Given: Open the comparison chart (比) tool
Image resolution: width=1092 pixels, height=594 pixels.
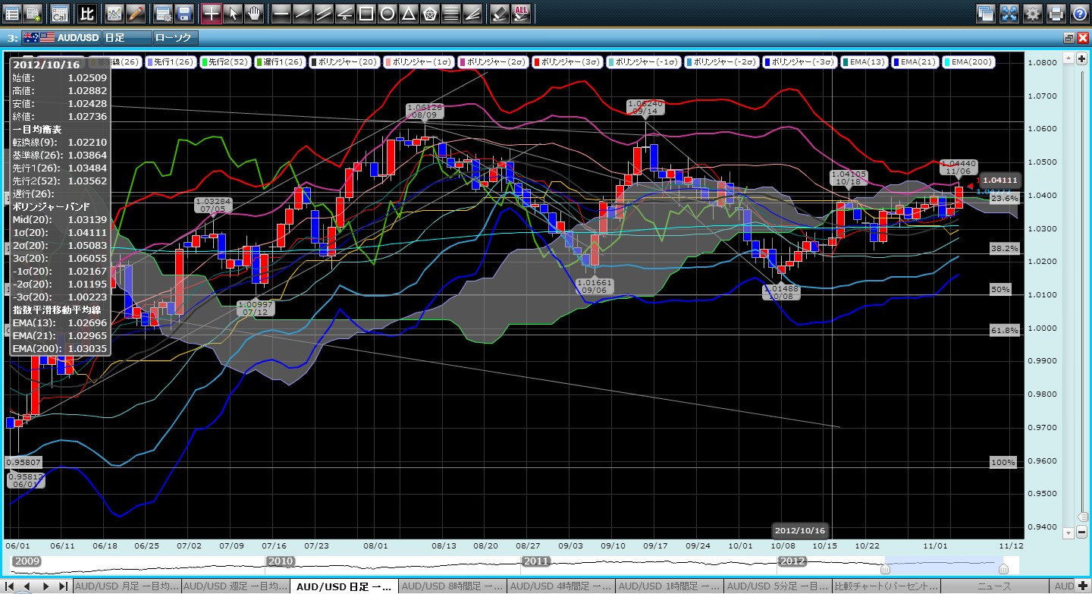Looking at the screenshot, I should click(x=87, y=13).
